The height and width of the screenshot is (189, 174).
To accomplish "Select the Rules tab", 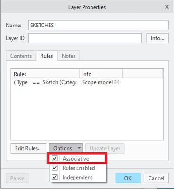I will click(47, 56).
